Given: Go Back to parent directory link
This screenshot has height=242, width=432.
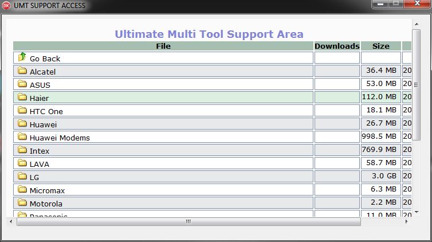Looking at the screenshot, I should (45, 58).
